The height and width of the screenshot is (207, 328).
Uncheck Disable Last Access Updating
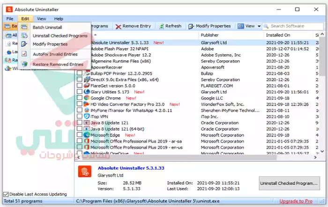click(x=6, y=194)
